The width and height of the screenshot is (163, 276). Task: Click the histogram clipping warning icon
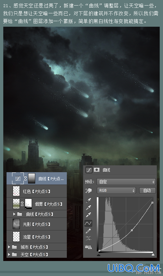88,247
